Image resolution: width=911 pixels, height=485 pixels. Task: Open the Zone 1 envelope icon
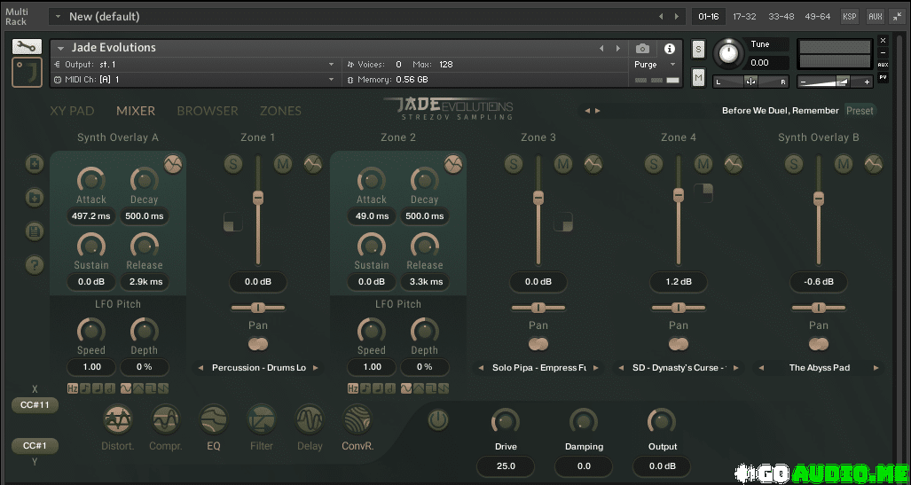[312, 164]
